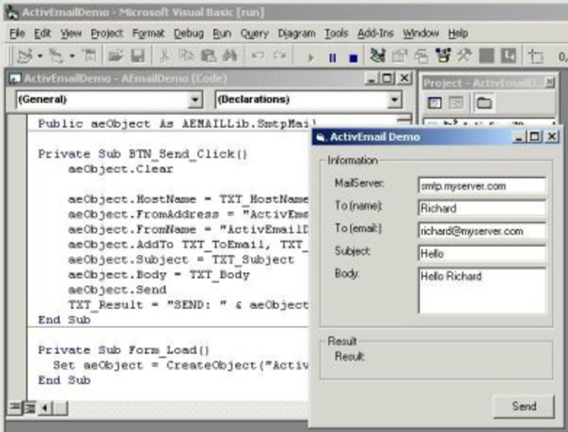Switch to Full Module View in code window

click(x=29, y=408)
